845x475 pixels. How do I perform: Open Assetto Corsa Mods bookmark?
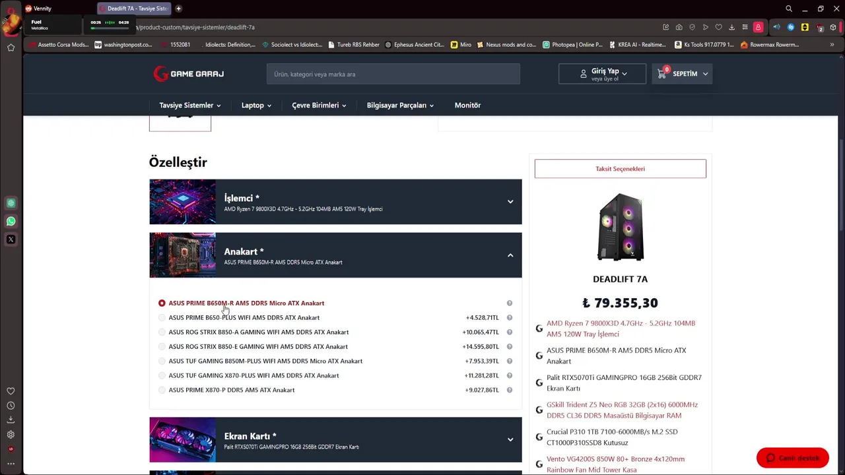tap(58, 45)
